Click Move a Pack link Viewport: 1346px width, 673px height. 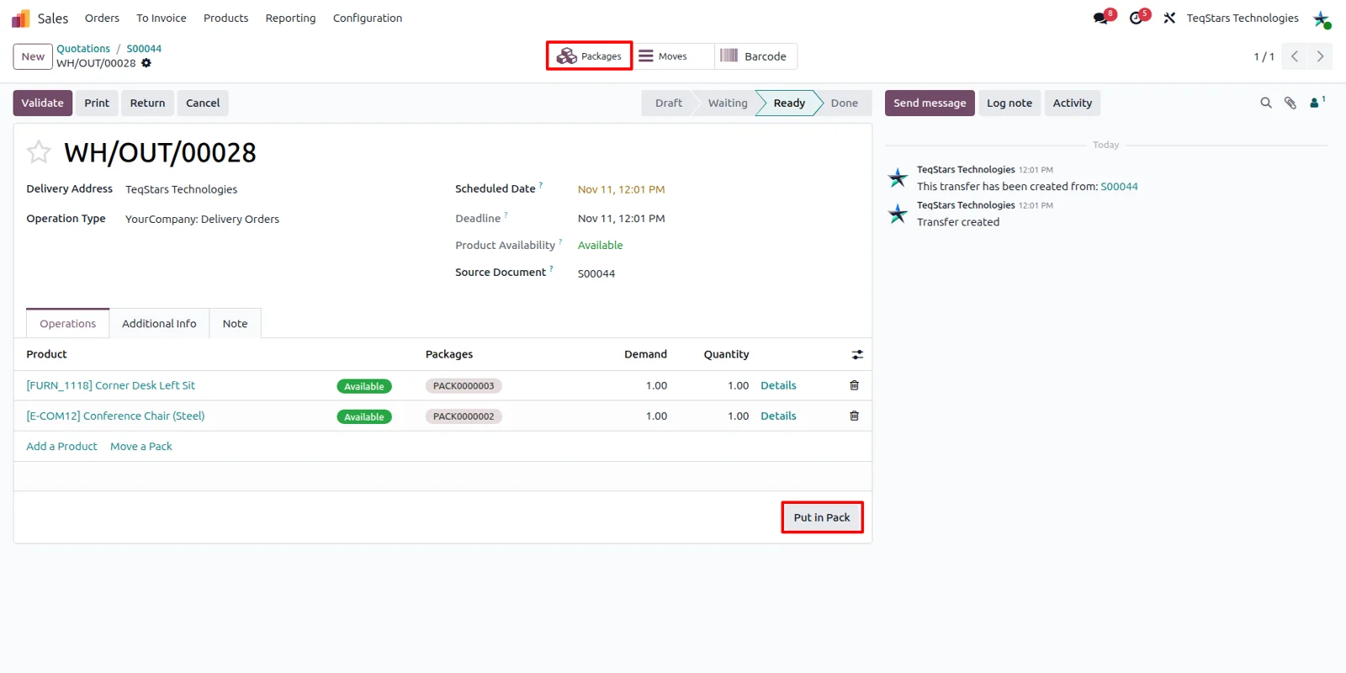click(141, 447)
